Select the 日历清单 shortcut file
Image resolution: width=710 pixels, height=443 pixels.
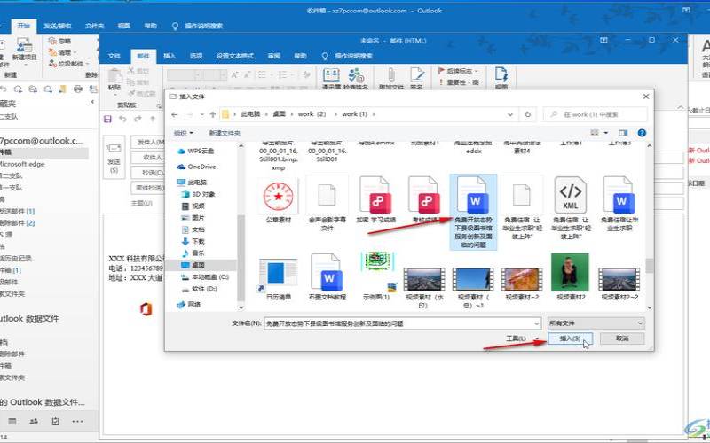(279, 279)
